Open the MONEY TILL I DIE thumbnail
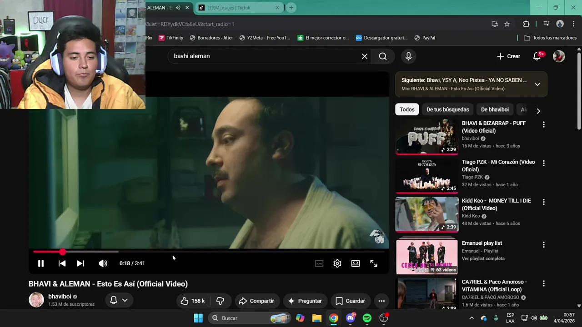The image size is (582, 327). tap(427, 214)
